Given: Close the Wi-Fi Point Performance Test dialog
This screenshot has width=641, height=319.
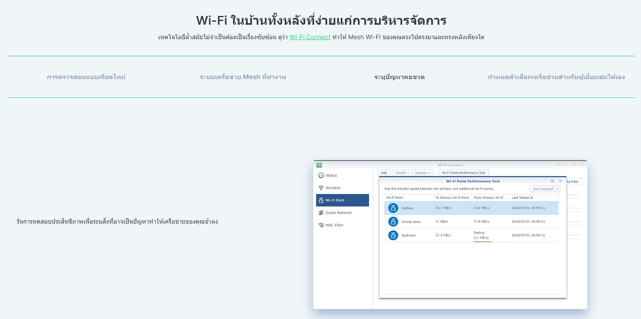Looking at the screenshot, I should tap(560, 181).
